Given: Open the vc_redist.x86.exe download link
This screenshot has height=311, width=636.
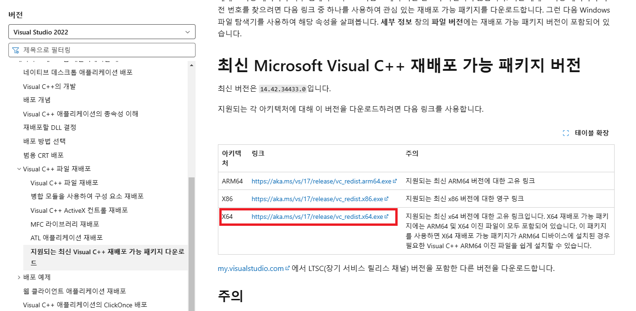Looking at the screenshot, I should pos(318,199).
